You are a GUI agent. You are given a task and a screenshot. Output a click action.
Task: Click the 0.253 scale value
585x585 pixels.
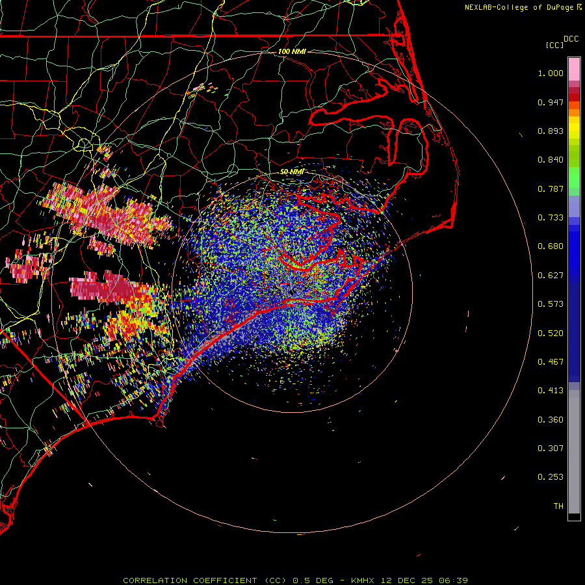point(551,477)
